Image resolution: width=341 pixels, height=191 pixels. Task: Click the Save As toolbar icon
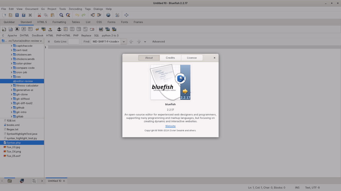(23, 15)
